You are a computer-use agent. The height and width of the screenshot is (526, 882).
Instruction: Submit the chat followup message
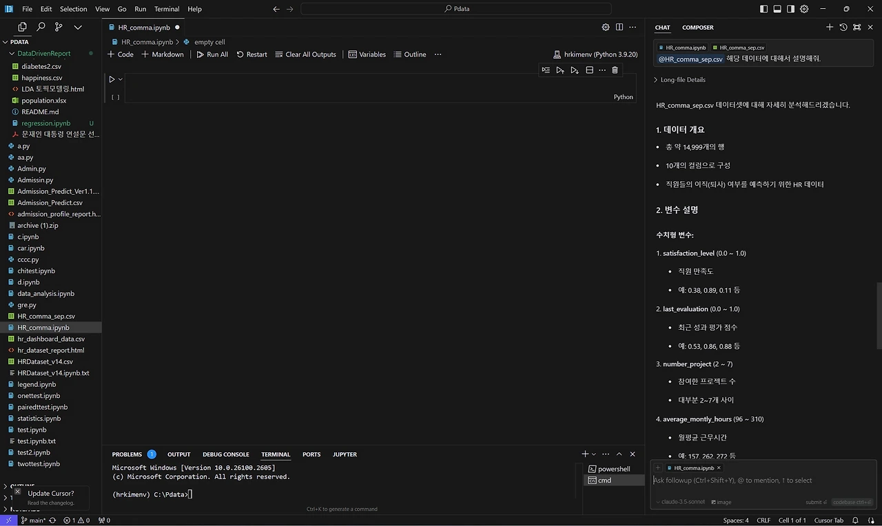click(817, 502)
